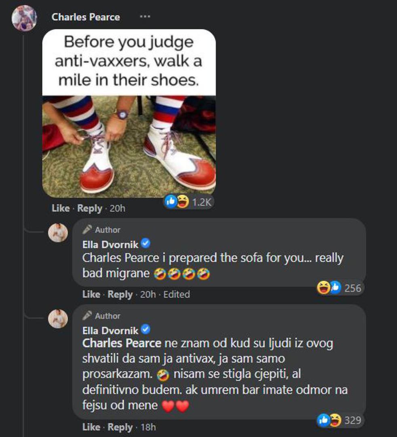The height and width of the screenshot is (437, 397).
Task: Reply to the "really bad migrane" comment
Action: coord(120,294)
